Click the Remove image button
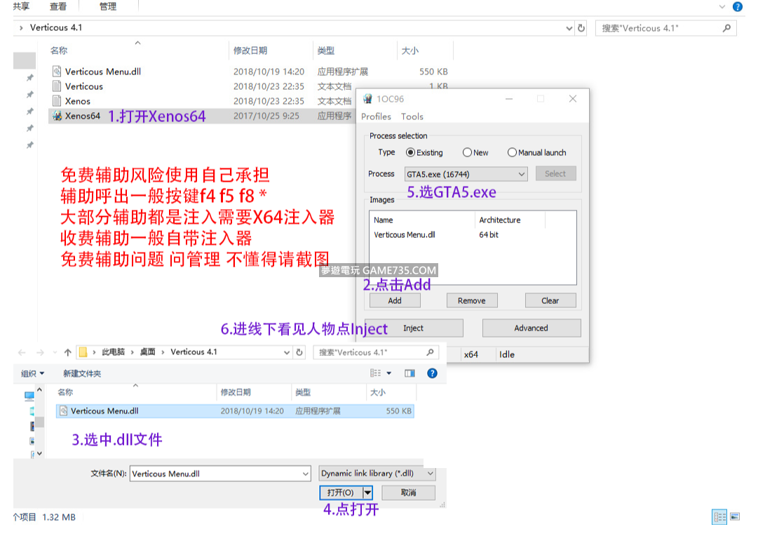 (x=472, y=300)
